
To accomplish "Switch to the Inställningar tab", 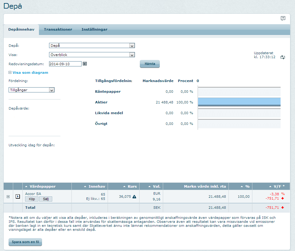I will pyautogui.click(x=94, y=29).
